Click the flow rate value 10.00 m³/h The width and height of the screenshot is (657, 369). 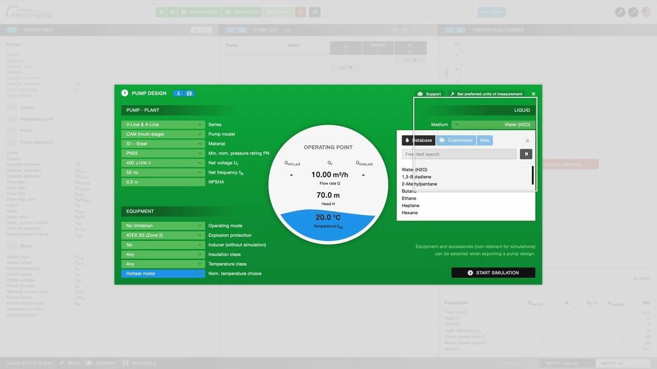point(330,175)
